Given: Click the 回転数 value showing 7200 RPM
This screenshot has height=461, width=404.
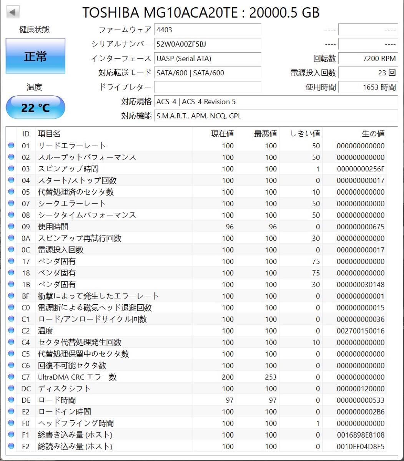Looking at the screenshot, I should click(368, 58).
